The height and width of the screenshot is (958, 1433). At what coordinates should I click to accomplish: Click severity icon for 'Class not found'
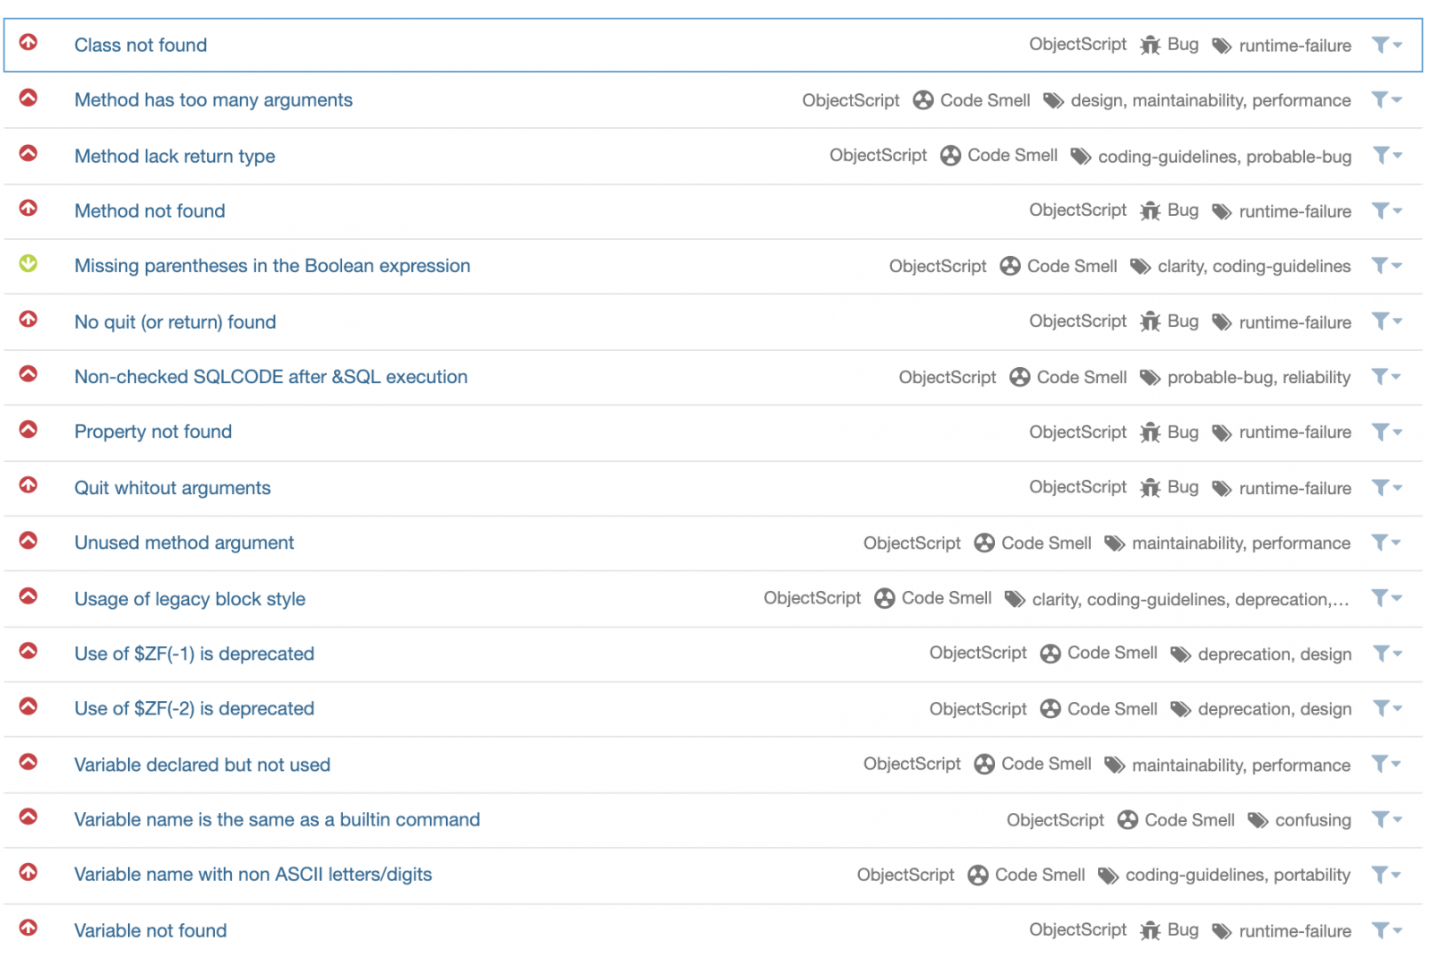pos(29,42)
